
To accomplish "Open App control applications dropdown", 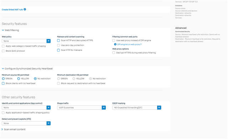I will [26, 108].
